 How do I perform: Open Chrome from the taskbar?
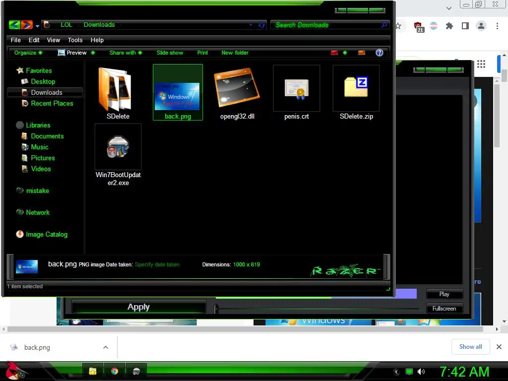[115, 371]
